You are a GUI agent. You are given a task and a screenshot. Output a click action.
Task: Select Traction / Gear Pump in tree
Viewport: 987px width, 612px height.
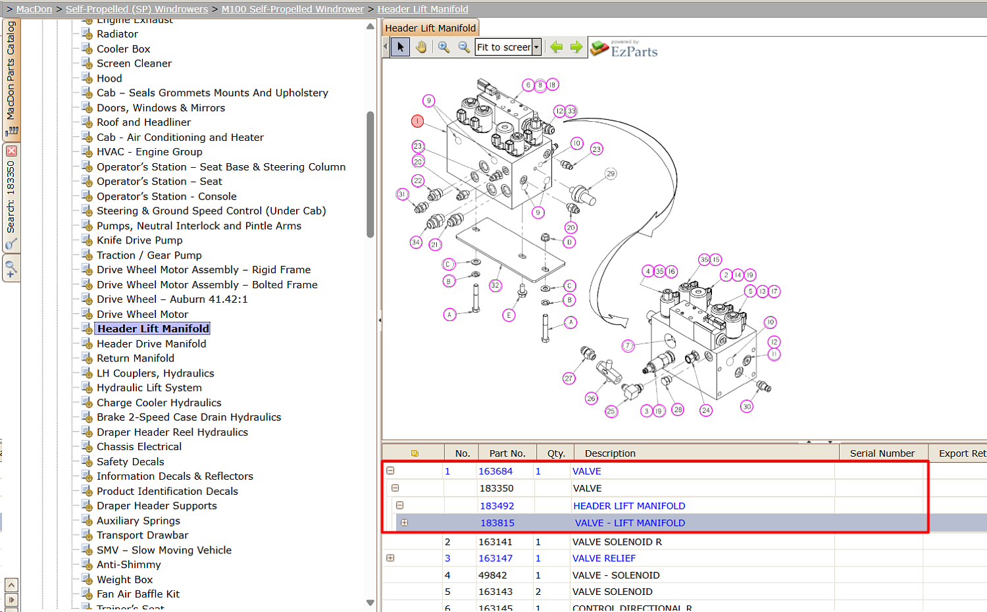pos(149,255)
